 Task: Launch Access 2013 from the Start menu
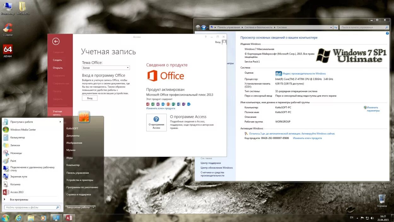click(x=32, y=192)
